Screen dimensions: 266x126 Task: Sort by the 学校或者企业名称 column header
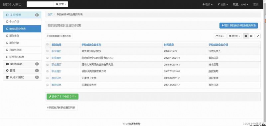pos(91,45)
